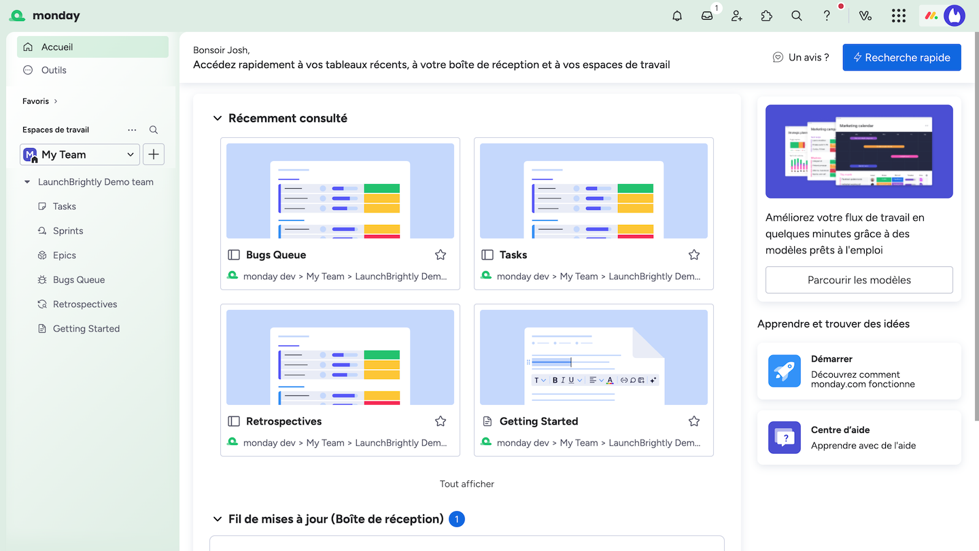979x551 pixels.
Task: Click the search magnifier in top bar
Action: 797,16
